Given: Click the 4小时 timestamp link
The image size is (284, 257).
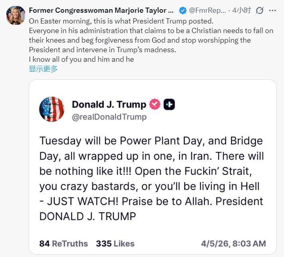Looking at the screenshot, I should [241, 10].
